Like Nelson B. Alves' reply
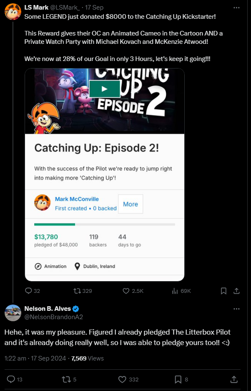251x391 pixels. (x=122, y=379)
